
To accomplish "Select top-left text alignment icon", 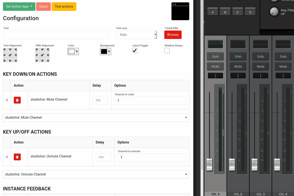I will (x=5, y=50).
